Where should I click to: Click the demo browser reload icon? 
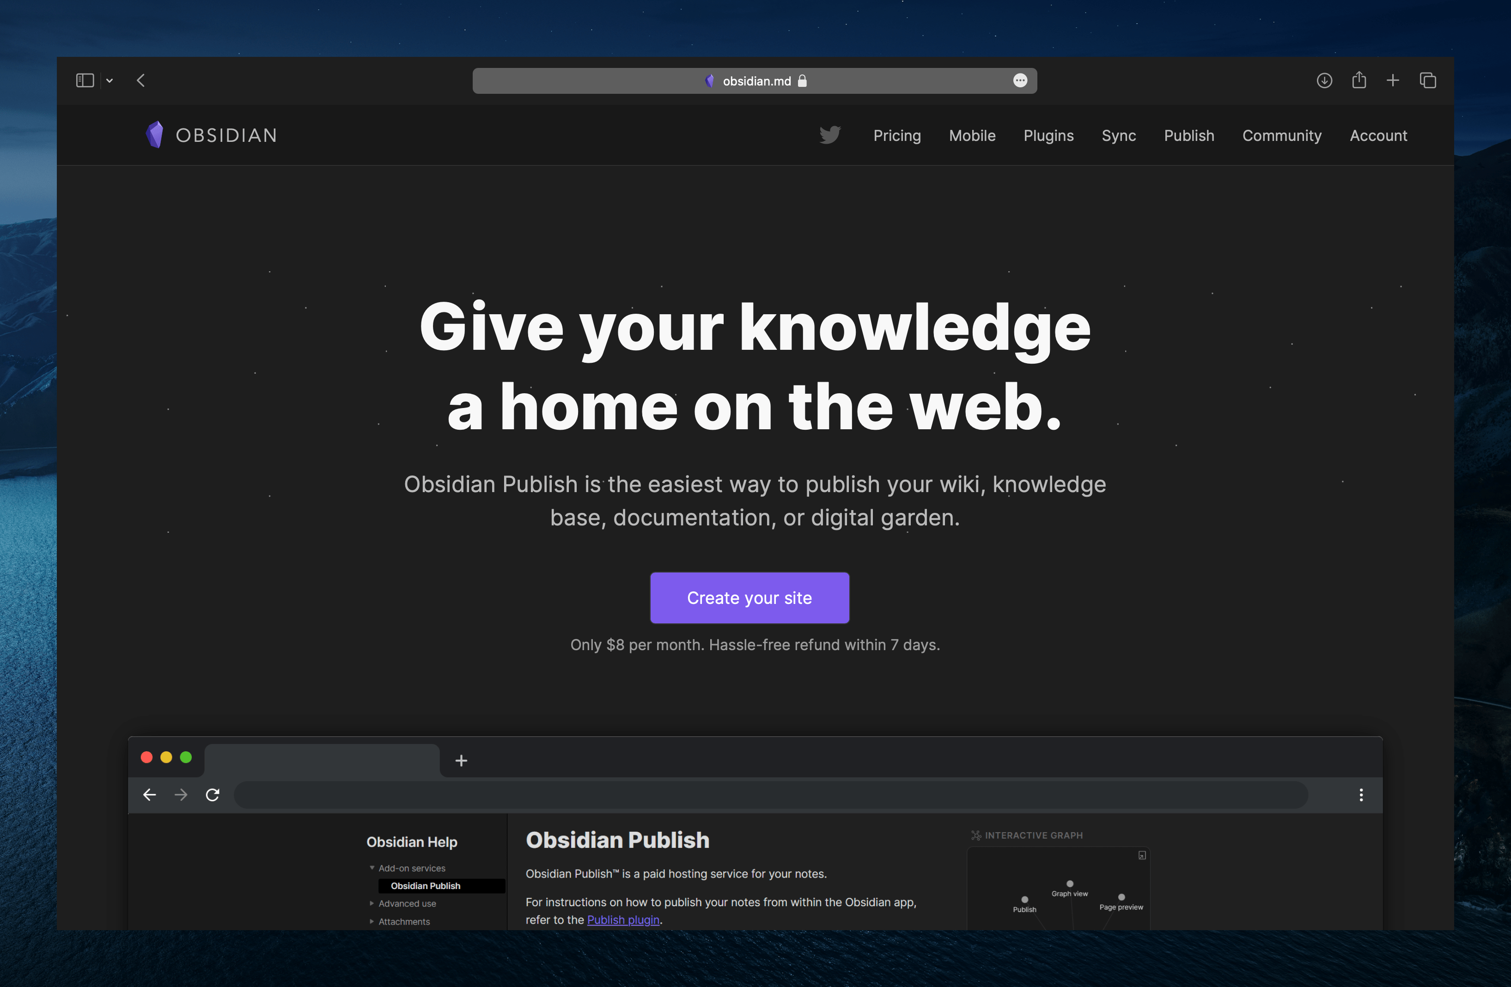pyautogui.click(x=213, y=794)
